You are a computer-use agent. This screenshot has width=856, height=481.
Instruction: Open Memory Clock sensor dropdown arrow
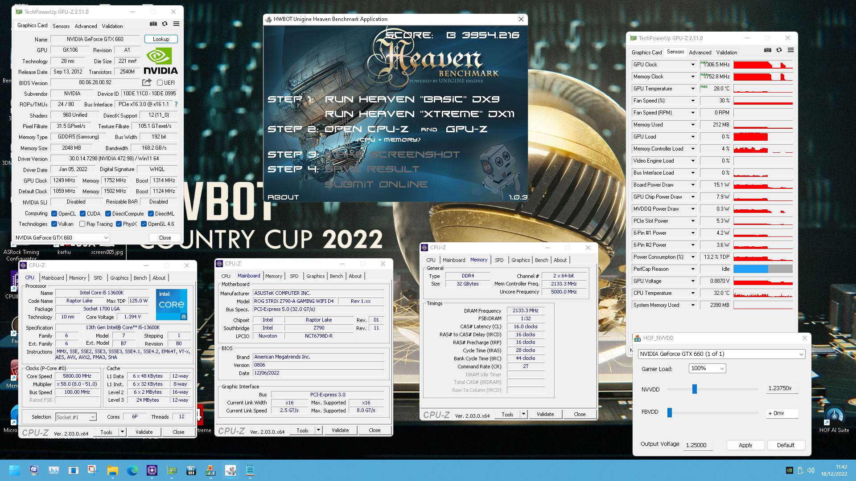tap(693, 77)
